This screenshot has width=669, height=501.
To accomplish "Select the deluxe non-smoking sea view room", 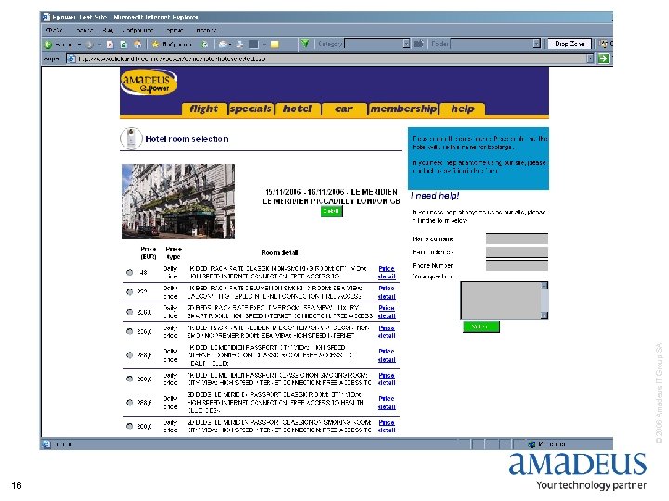I will 130,292.
